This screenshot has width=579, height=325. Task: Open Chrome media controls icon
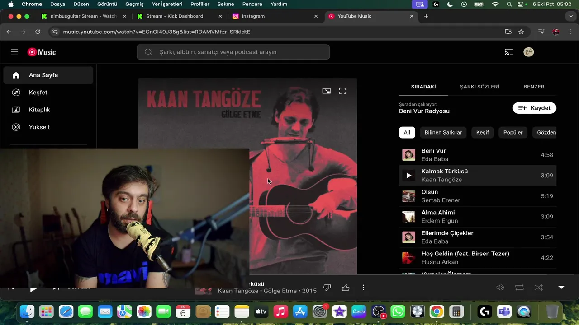point(541,32)
